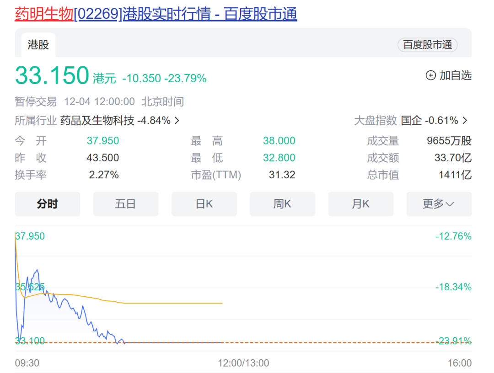494x373 pixels.
Task: Click the 最高 value 38.000
Action: tap(279, 140)
